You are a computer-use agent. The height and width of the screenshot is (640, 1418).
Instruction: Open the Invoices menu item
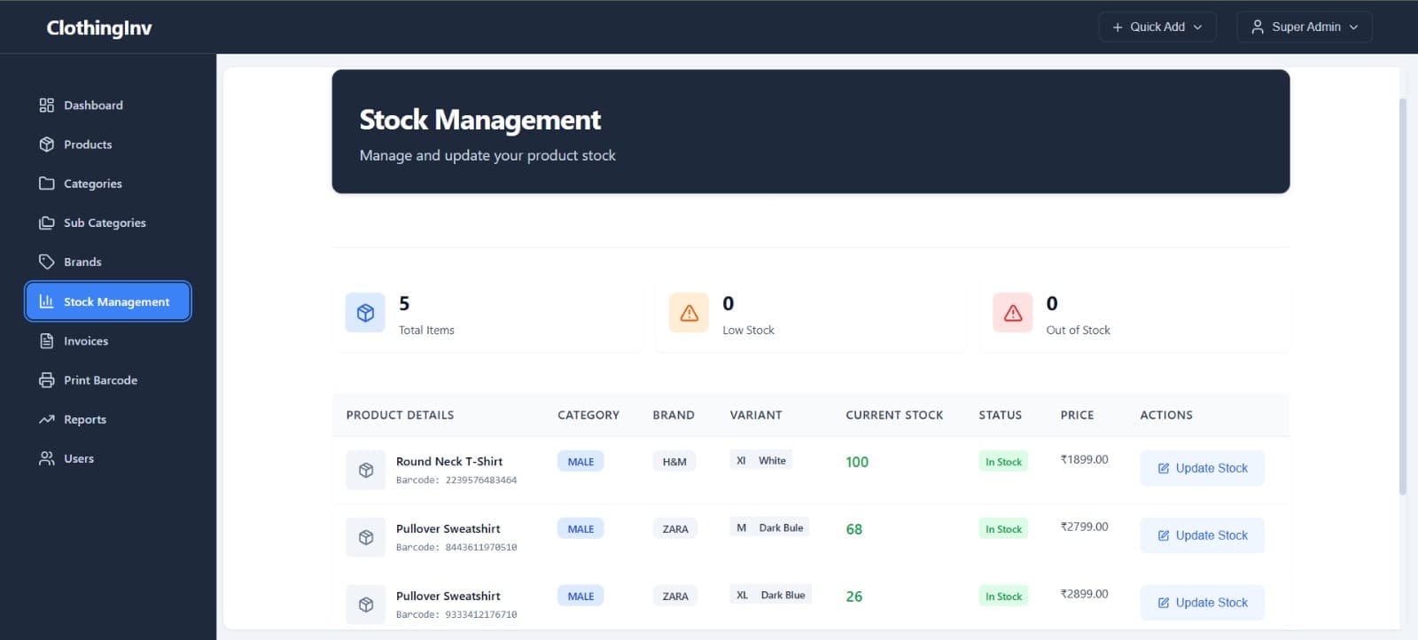[x=108, y=340]
